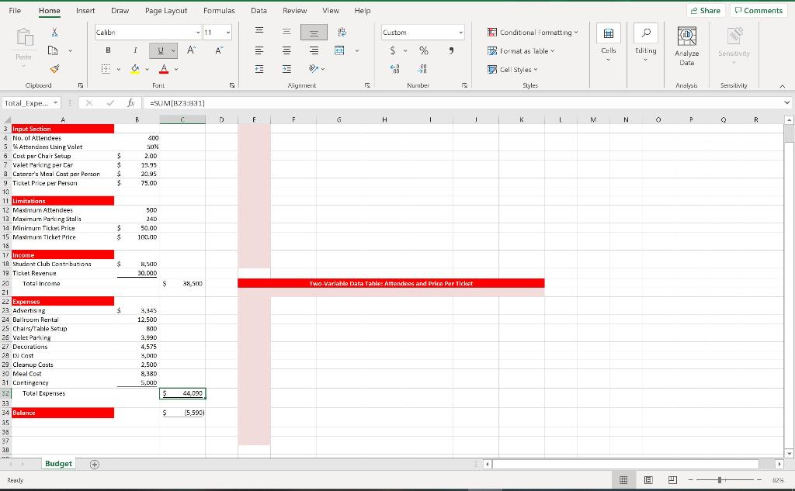795x491 pixels.
Task: Select the Accounting Number Format dollar icon
Action: [394, 50]
